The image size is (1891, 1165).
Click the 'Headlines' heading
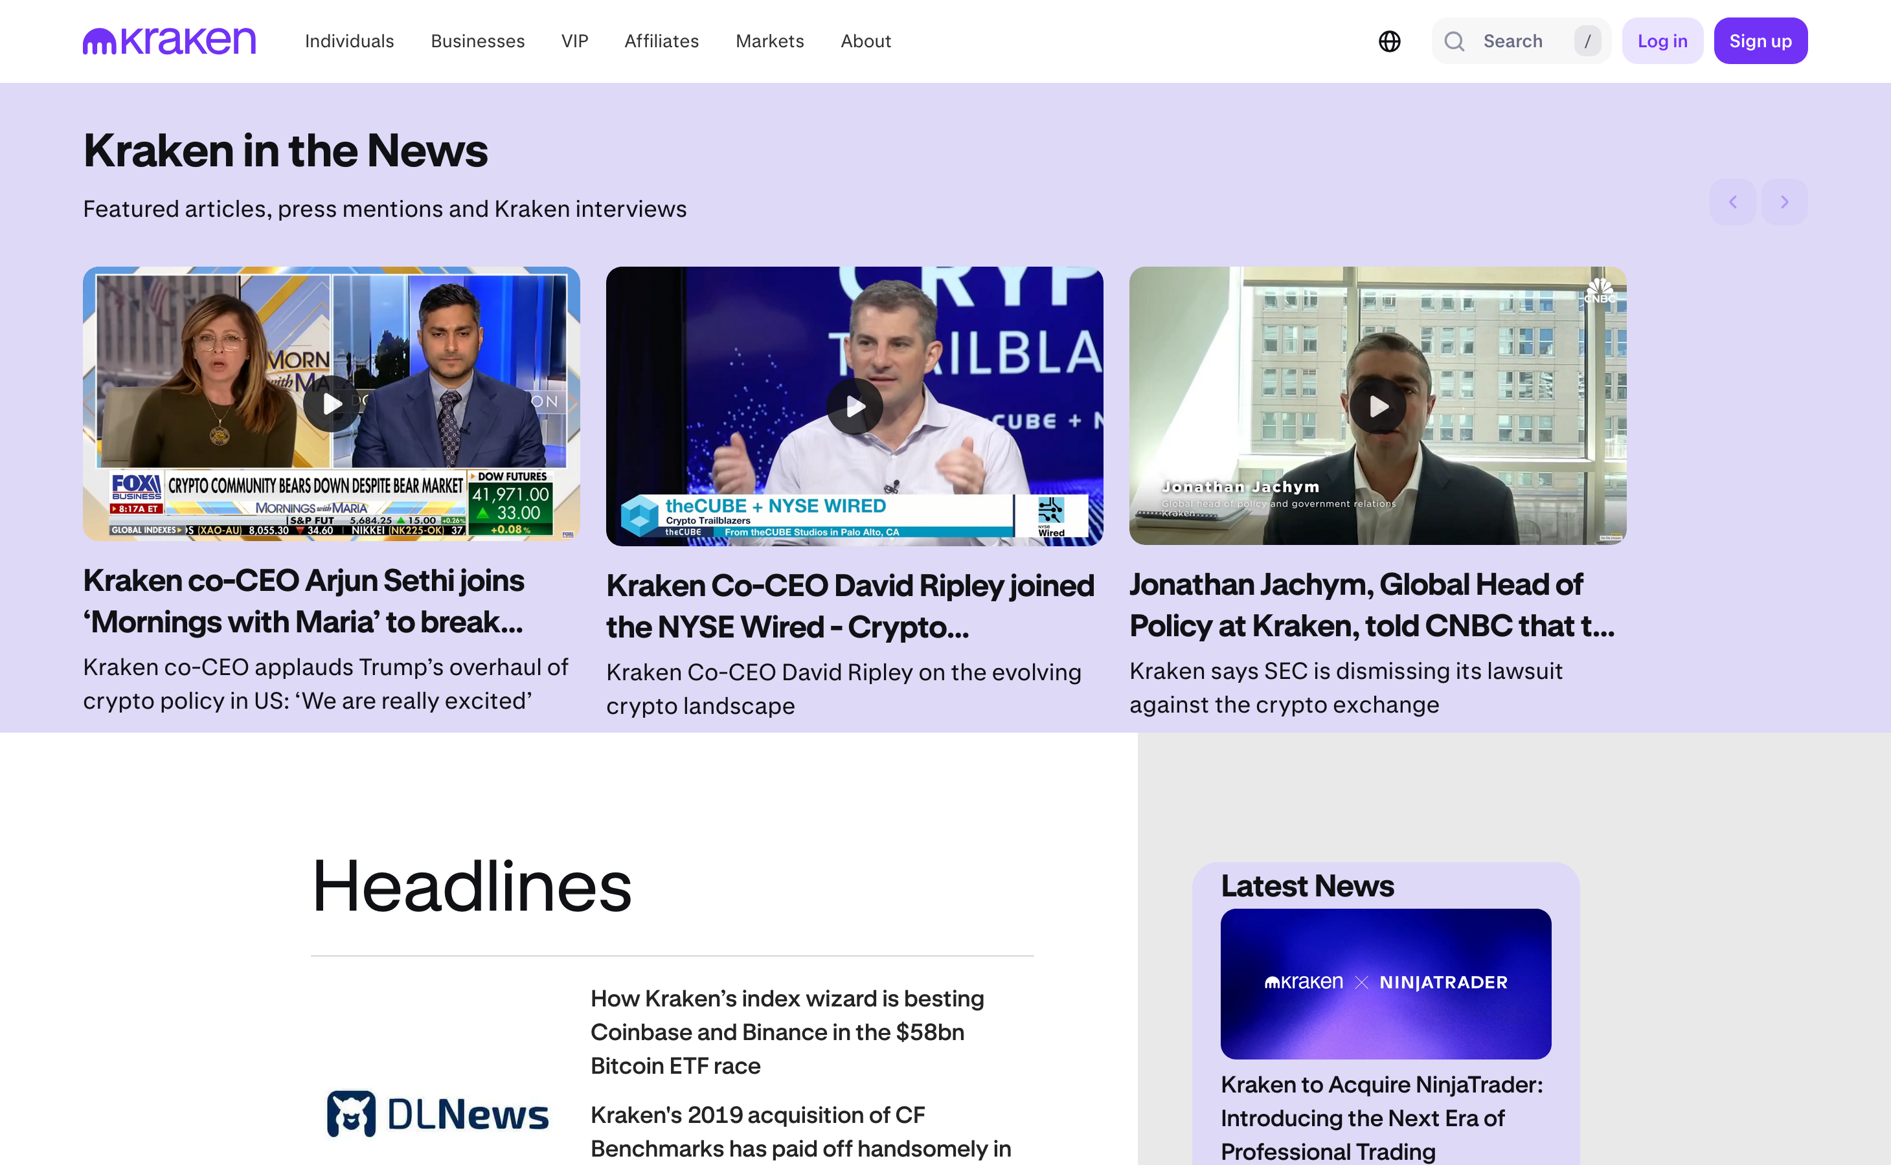[471, 886]
